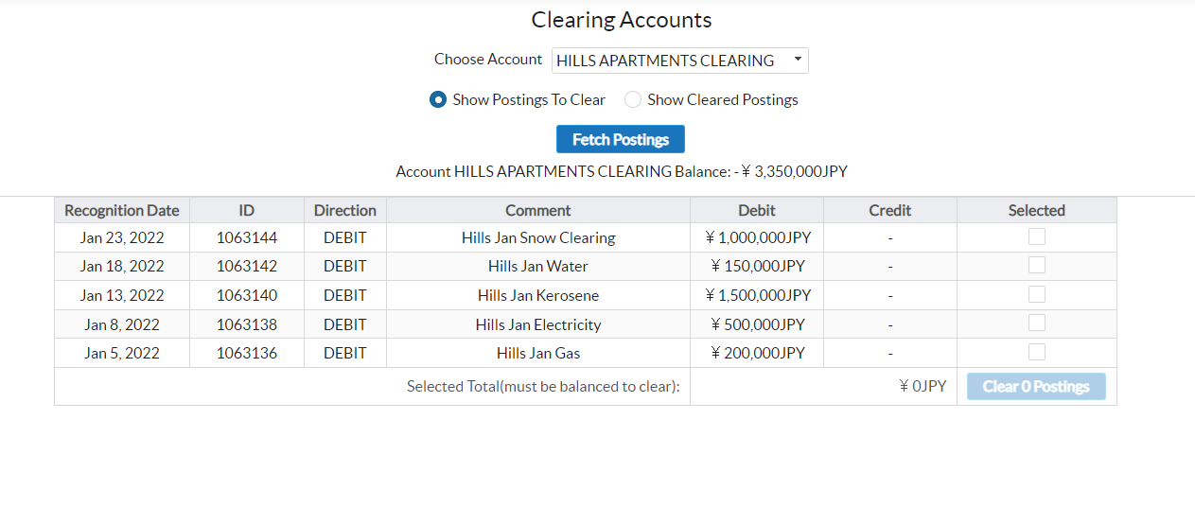This screenshot has height=507, width=1195.
Task: Click the Direction column header
Action: [x=344, y=210]
